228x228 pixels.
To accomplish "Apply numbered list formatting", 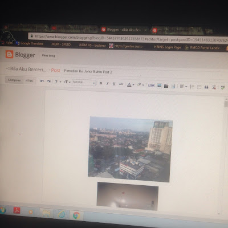I will point(192,87).
